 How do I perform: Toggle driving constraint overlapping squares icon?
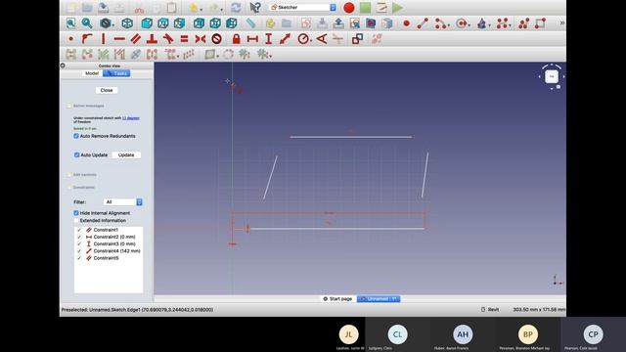pos(357,39)
